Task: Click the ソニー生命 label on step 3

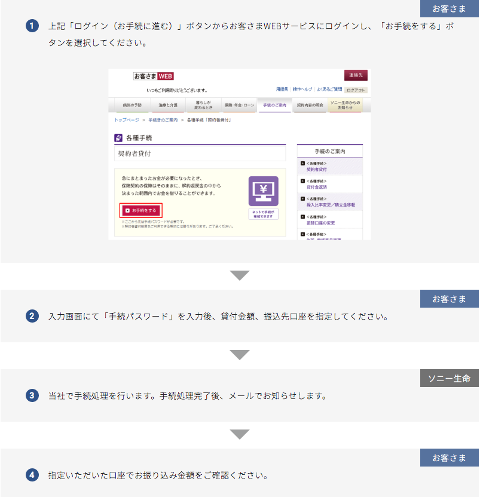Action: coord(449,378)
